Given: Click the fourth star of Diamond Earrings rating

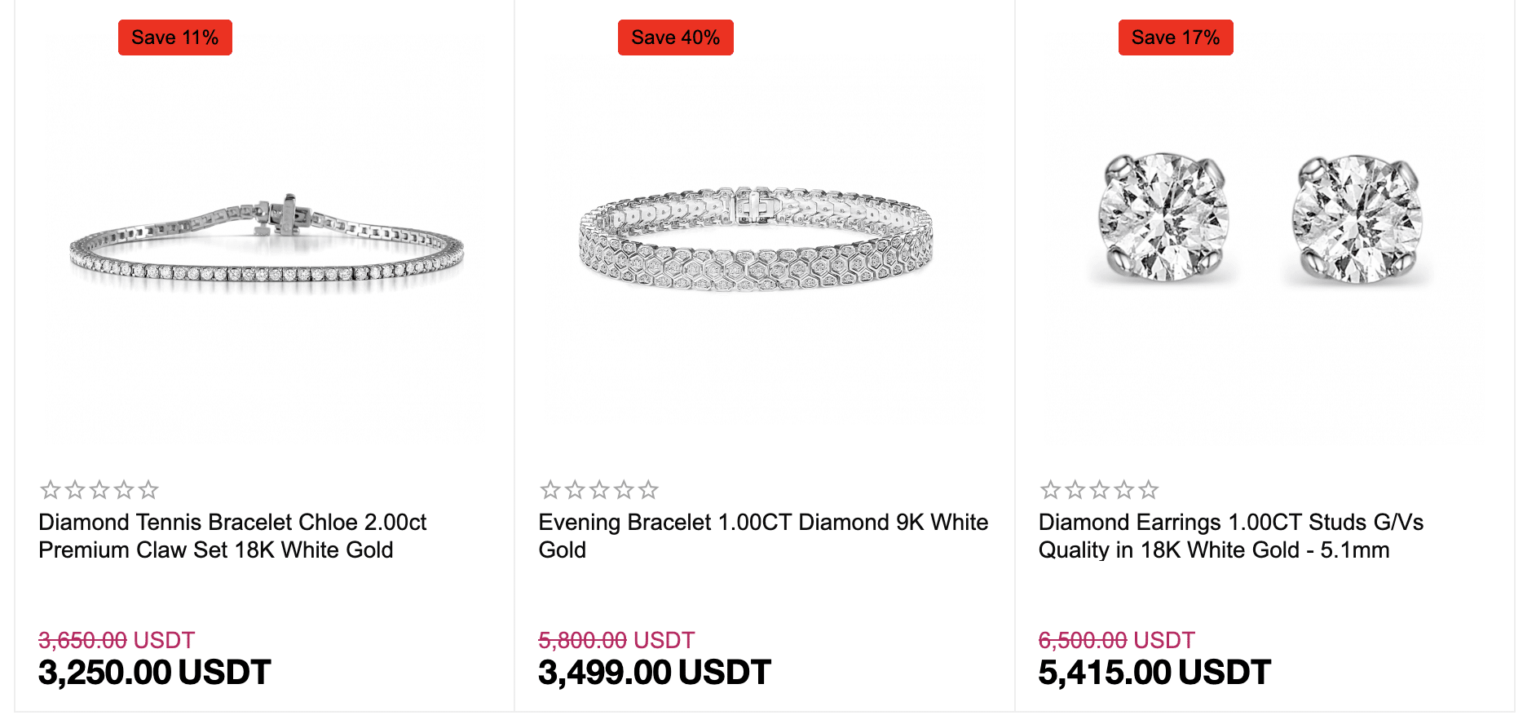Looking at the screenshot, I should point(1123,490).
